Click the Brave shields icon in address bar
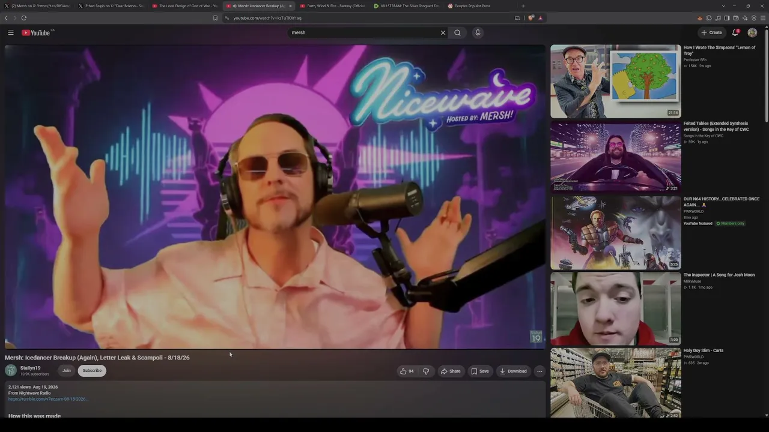The width and height of the screenshot is (769, 432). coord(531,18)
